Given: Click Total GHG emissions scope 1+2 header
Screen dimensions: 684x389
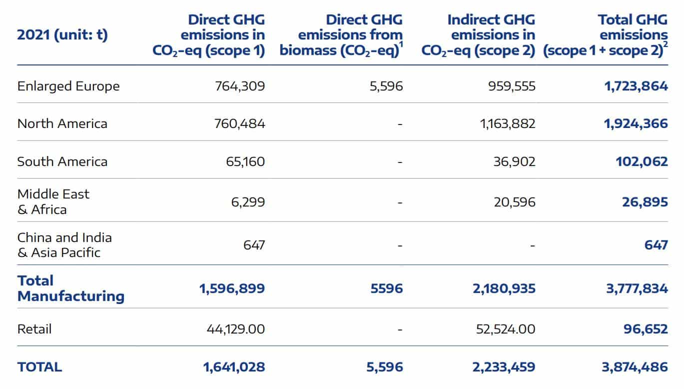Looking at the screenshot, I should [x=606, y=35].
